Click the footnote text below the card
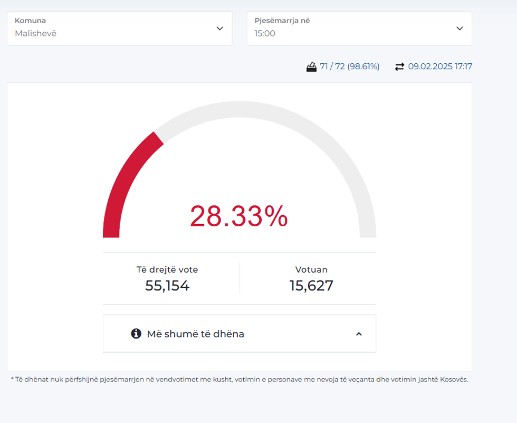 [239, 379]
